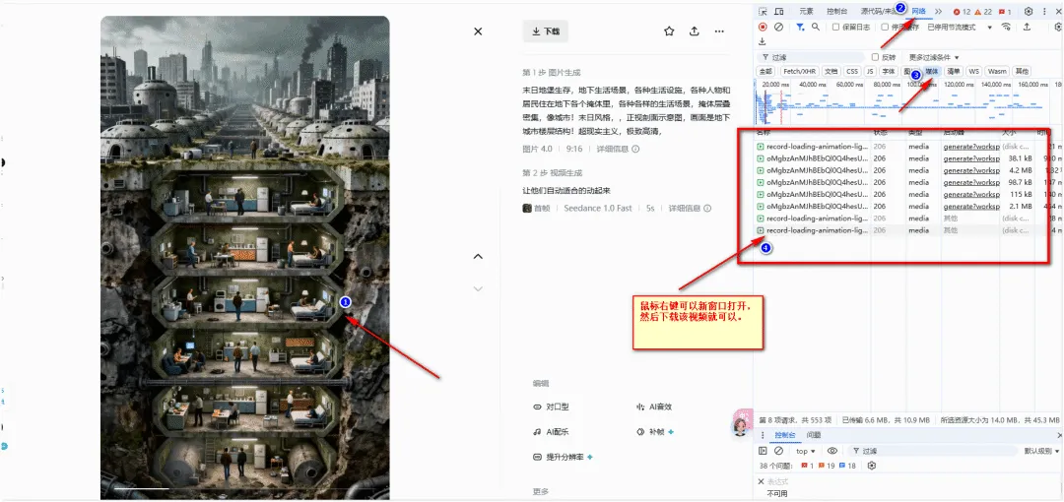Select the CSS type filter
The height and width of the screenshot is (502, 1064).
[x=851, y=71]
